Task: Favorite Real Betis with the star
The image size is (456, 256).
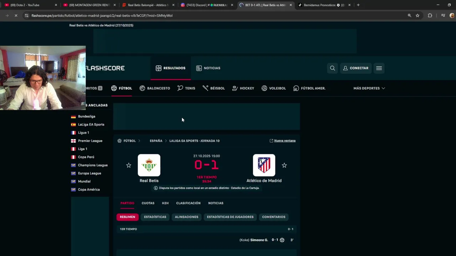Action: (x=129, y=165)
